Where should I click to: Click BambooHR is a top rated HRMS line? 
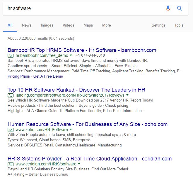tap(78, 61)
